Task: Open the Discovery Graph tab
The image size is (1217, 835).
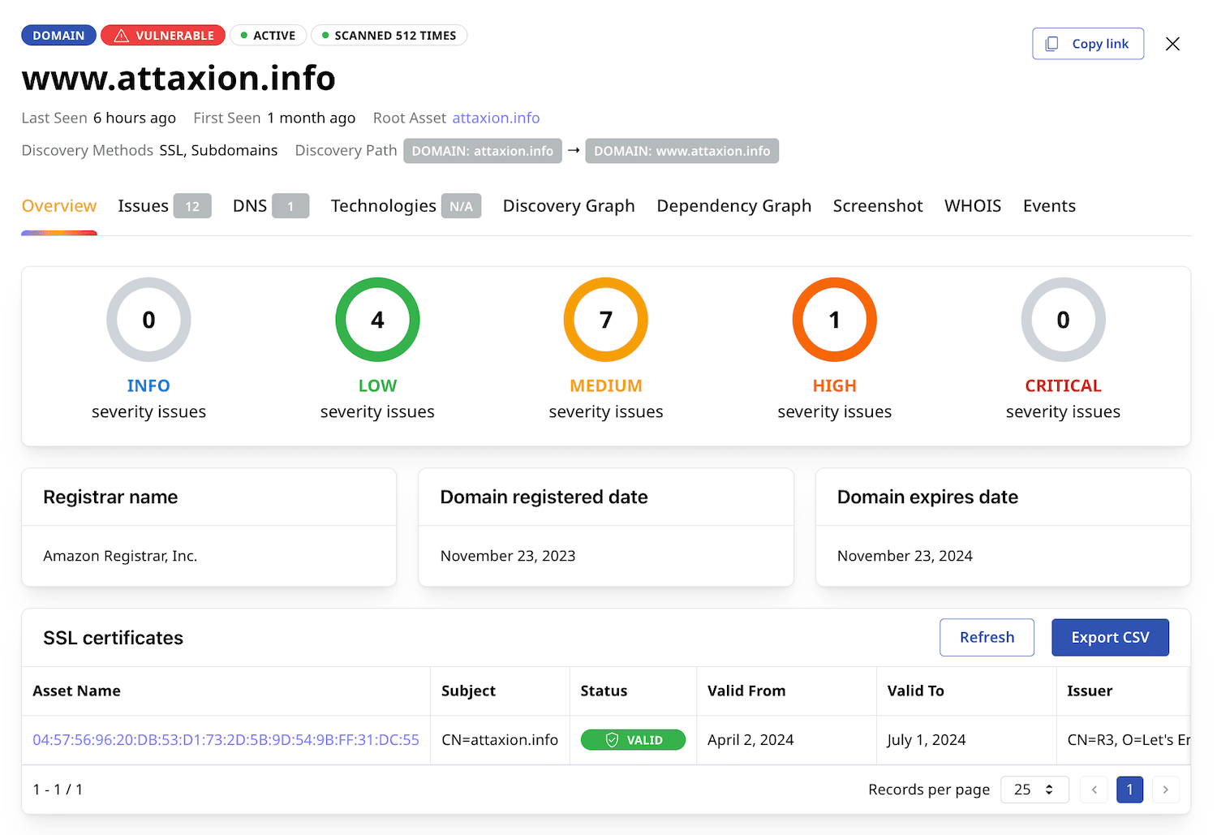Action: pyautogui.click(x=569, y=206)
